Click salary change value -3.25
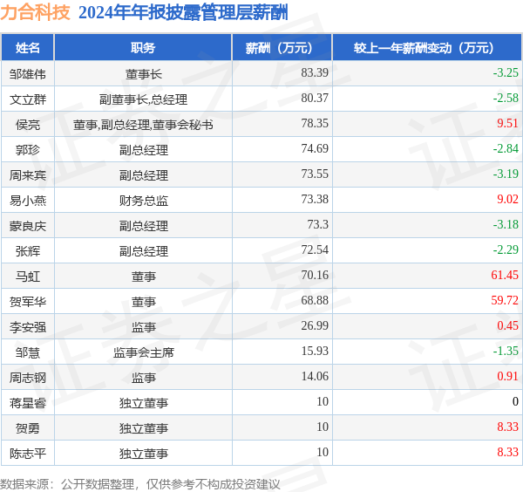This screenshot has height=492, width=523. coord(506,72)
